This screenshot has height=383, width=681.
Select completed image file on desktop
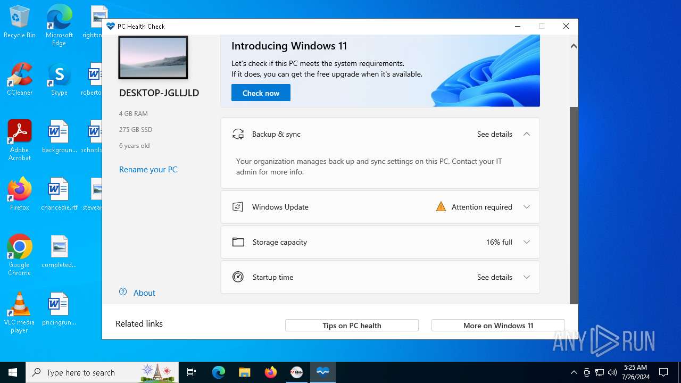click(59, 252)
